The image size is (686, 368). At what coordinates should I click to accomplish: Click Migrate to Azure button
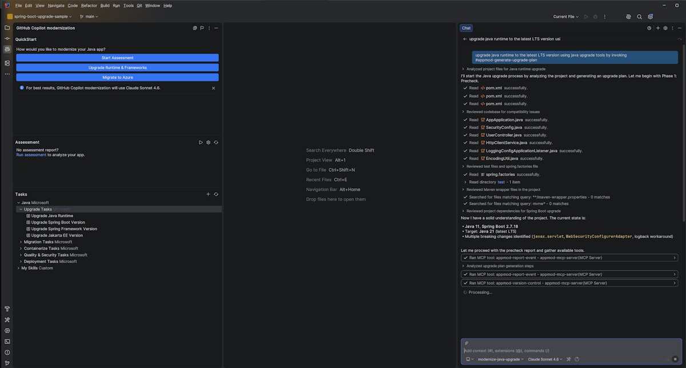coord(117,77)
